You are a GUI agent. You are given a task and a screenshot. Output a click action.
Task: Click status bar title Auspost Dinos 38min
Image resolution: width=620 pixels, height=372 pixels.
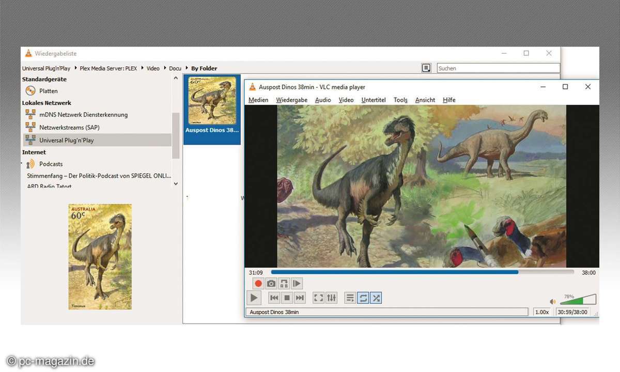tap(387, 312)
